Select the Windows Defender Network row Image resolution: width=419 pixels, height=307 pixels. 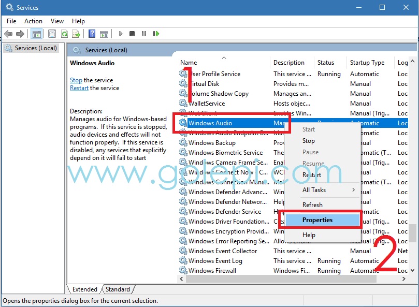(x=293, y=202)
